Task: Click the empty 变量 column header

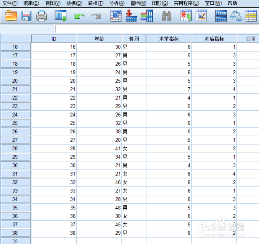Action: click(248, 39)
